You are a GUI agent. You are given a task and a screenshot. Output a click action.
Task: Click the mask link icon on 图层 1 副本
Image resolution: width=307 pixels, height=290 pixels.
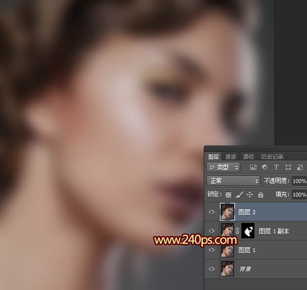237,231
